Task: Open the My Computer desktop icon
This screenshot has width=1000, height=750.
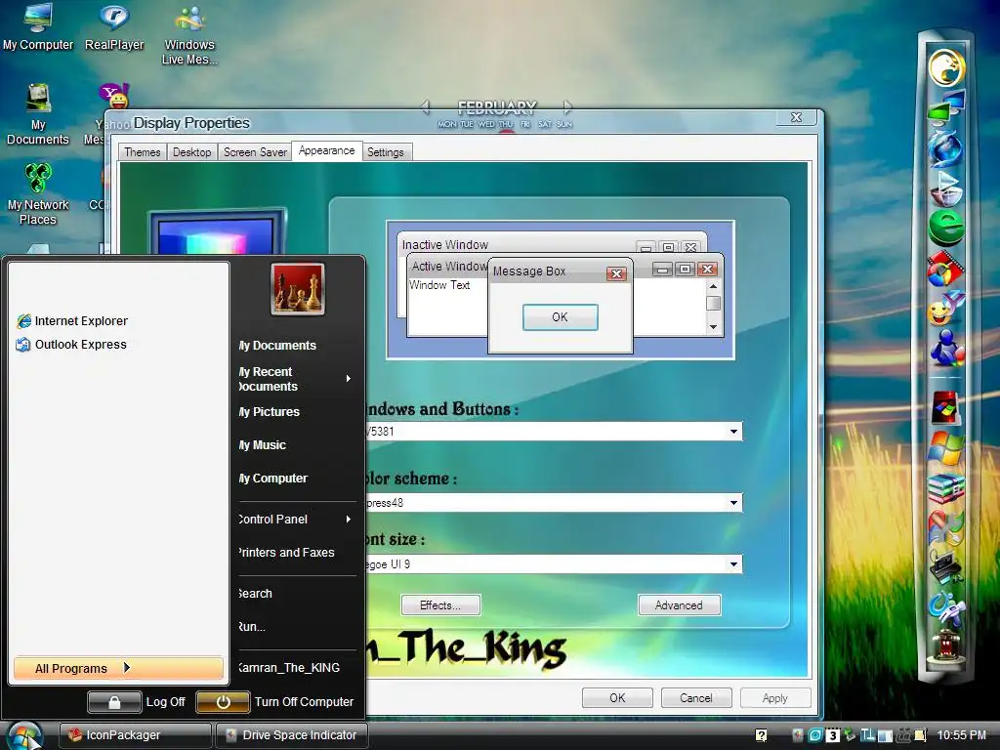Action: tap(38, 26)
